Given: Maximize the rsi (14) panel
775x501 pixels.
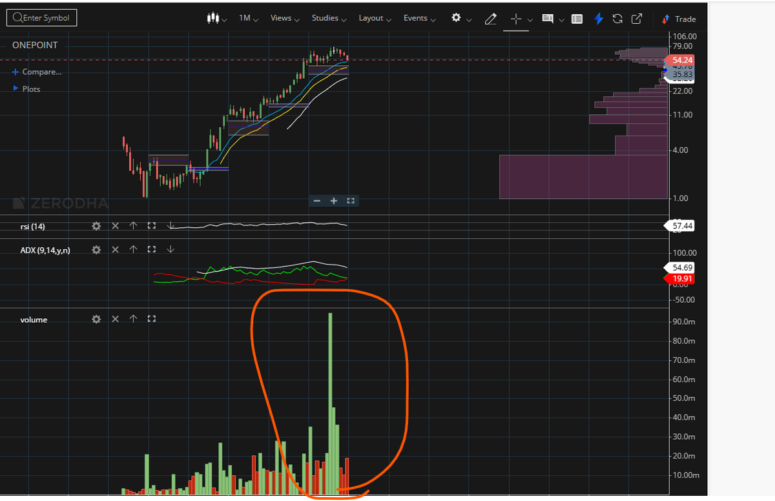Looking at the screenshot, I should (x=152, y=226).
